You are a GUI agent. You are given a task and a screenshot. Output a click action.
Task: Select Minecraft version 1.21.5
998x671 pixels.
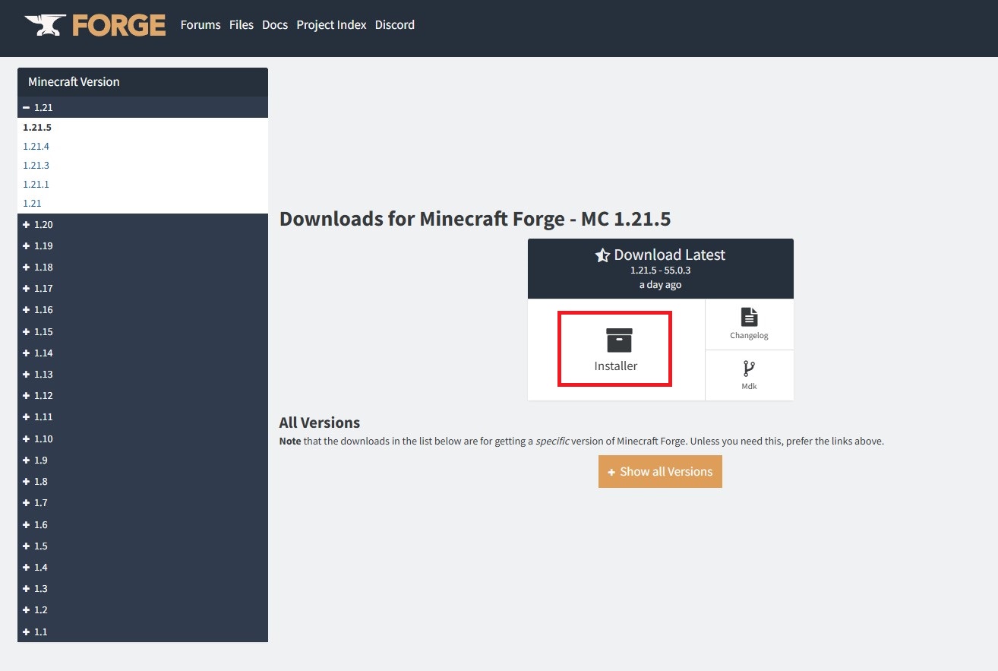click(x=37, y=128)
